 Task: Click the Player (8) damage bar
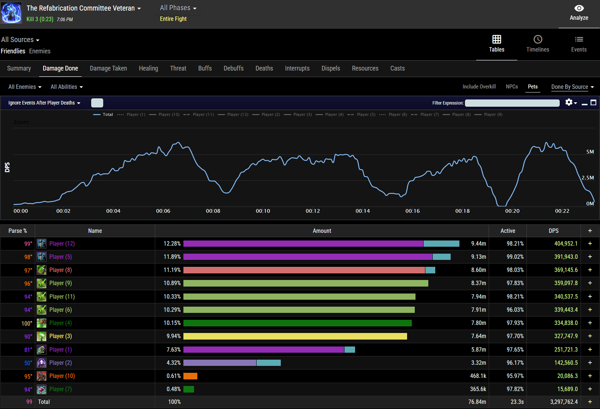coord(304,270)
